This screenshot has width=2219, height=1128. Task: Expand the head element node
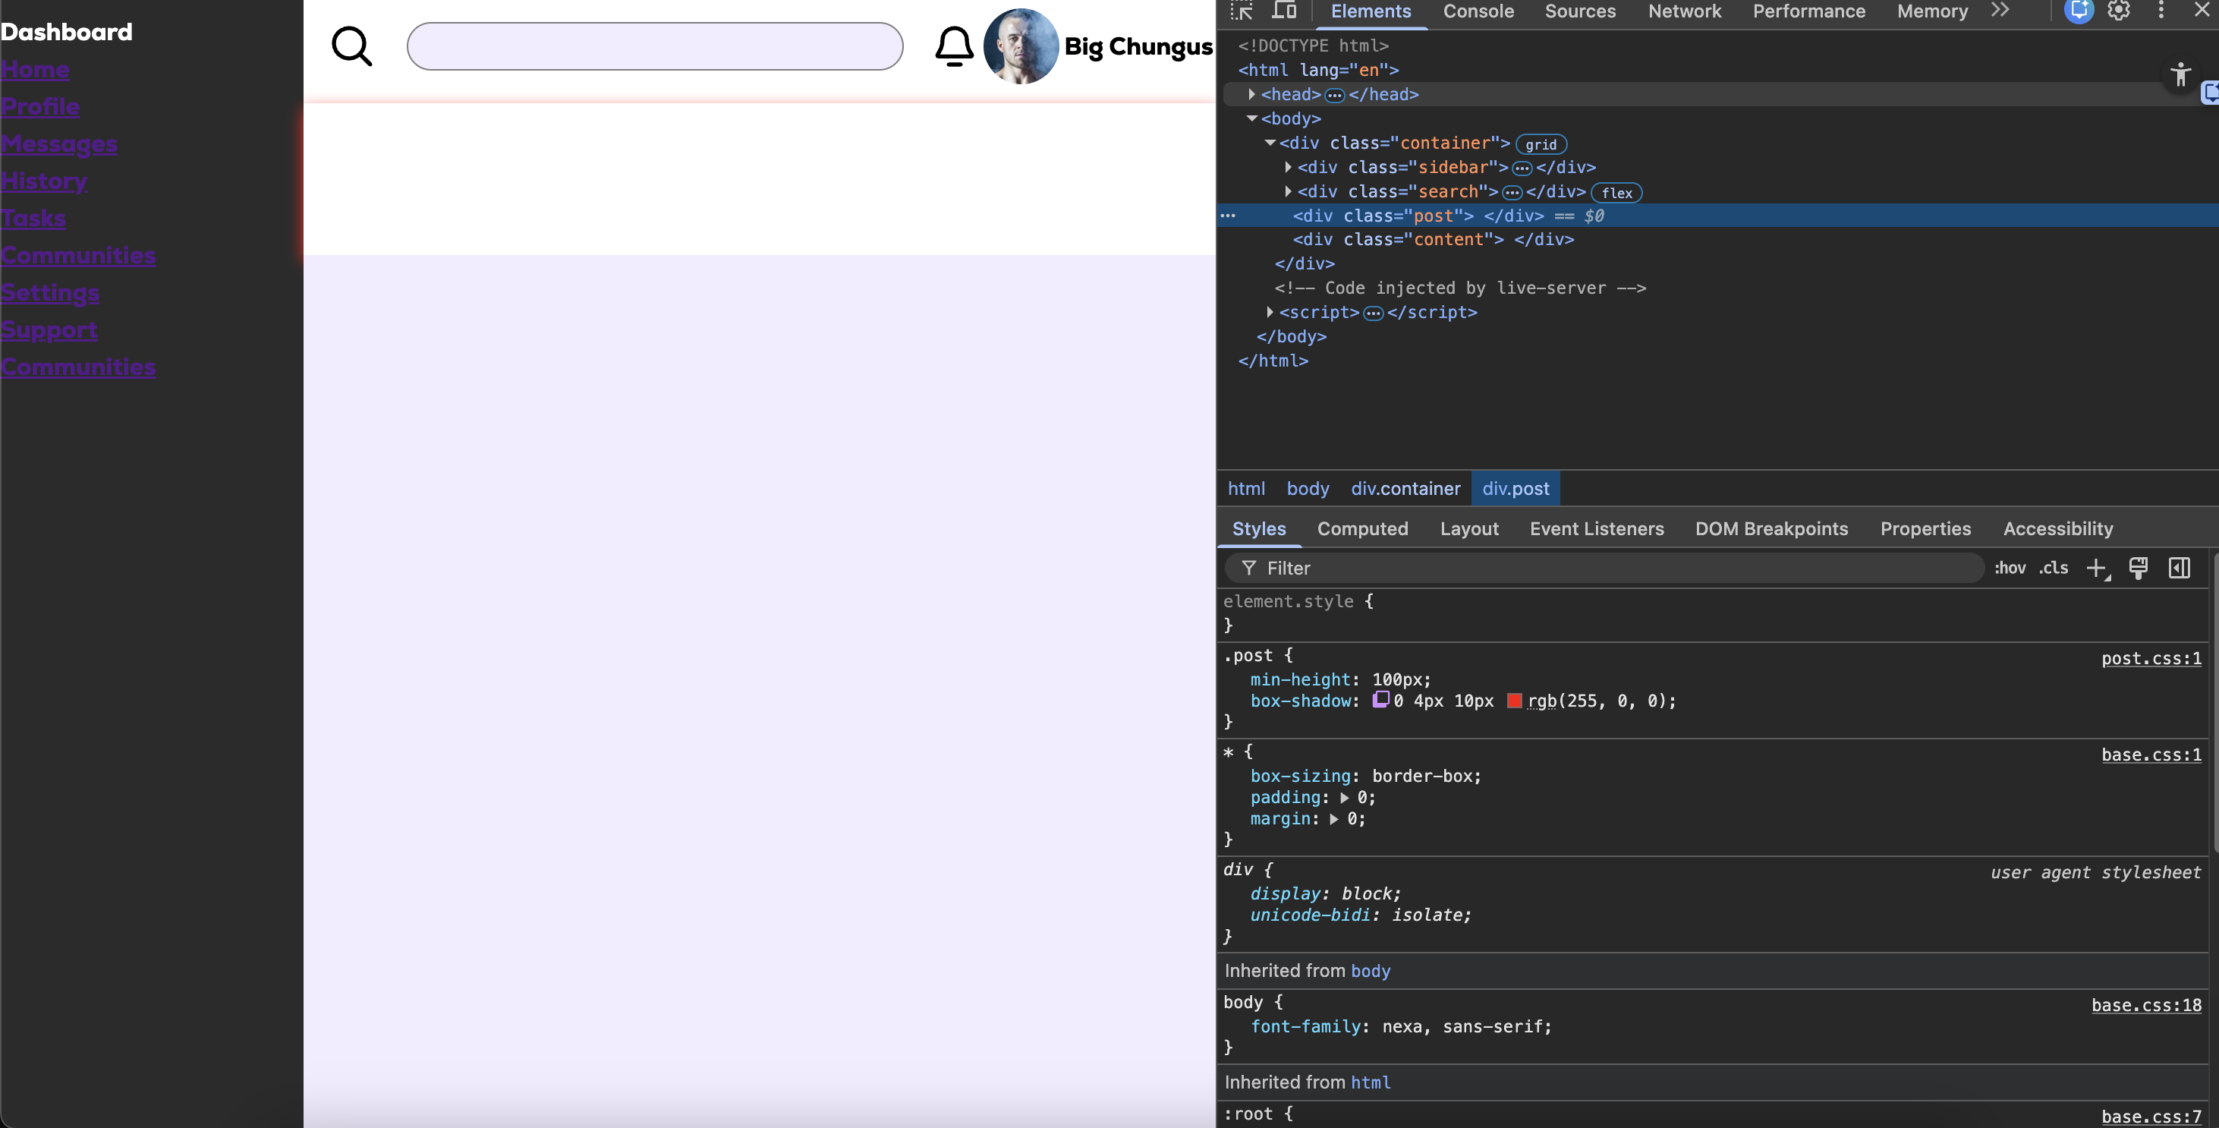tap(1251, 94)
